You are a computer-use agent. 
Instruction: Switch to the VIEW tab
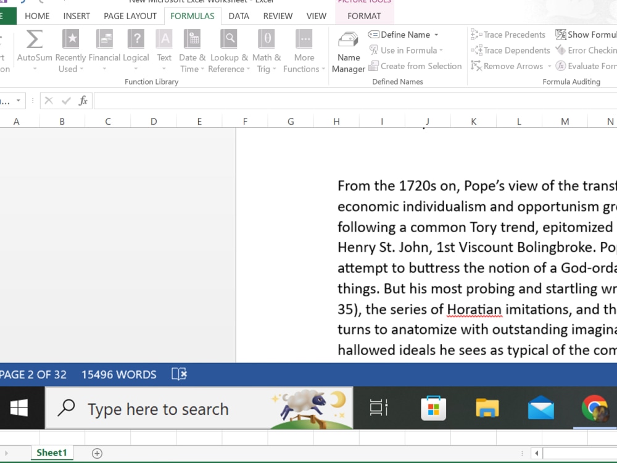(317, 16)
